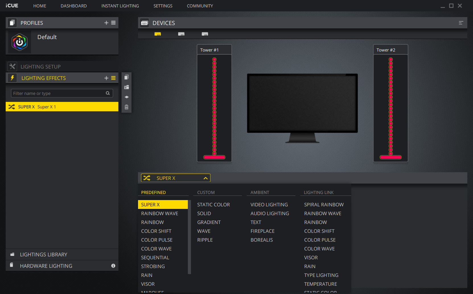The width and height of the screenshot is (473, 294).
Task: Expand the Hardware Lighting section
Action: click(x=62, y=266)
